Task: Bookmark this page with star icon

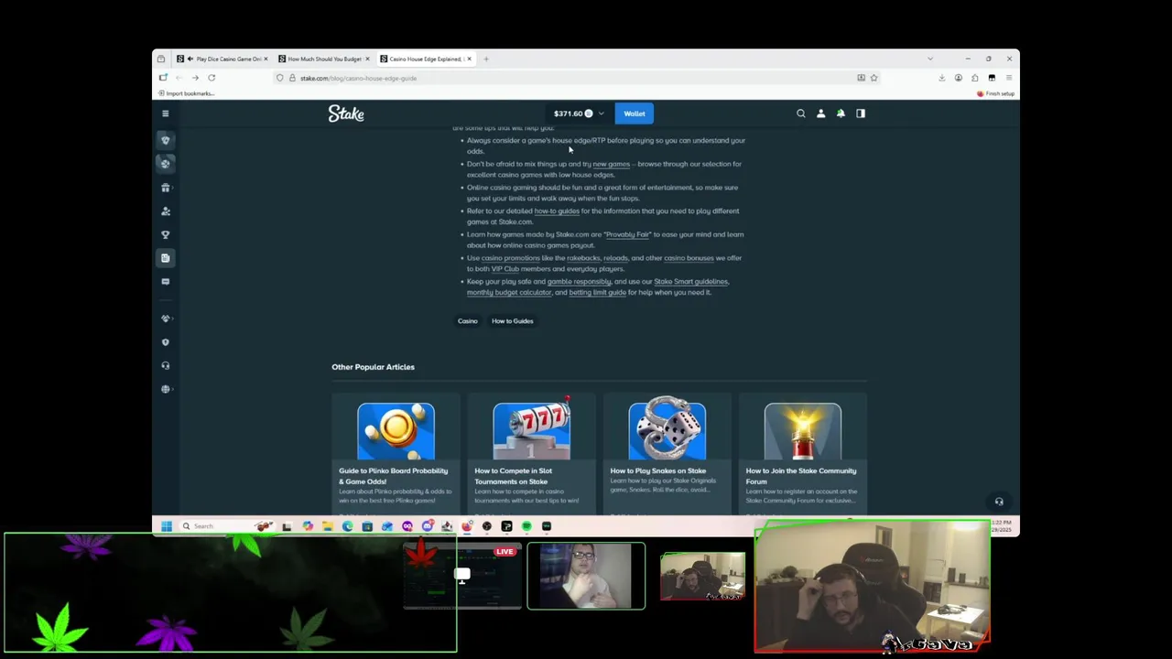Action: tap(874, 78)
